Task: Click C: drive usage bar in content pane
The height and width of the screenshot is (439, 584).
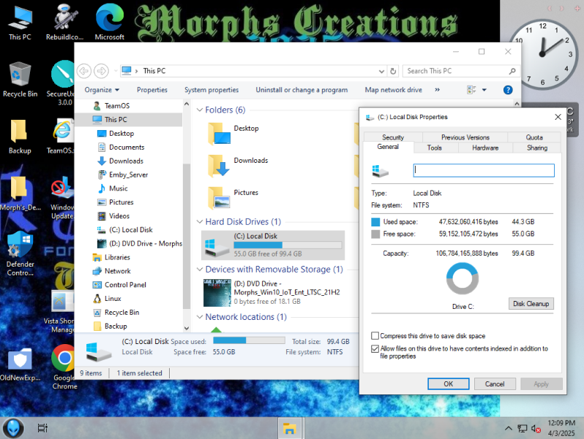Action: pos(288,245)
